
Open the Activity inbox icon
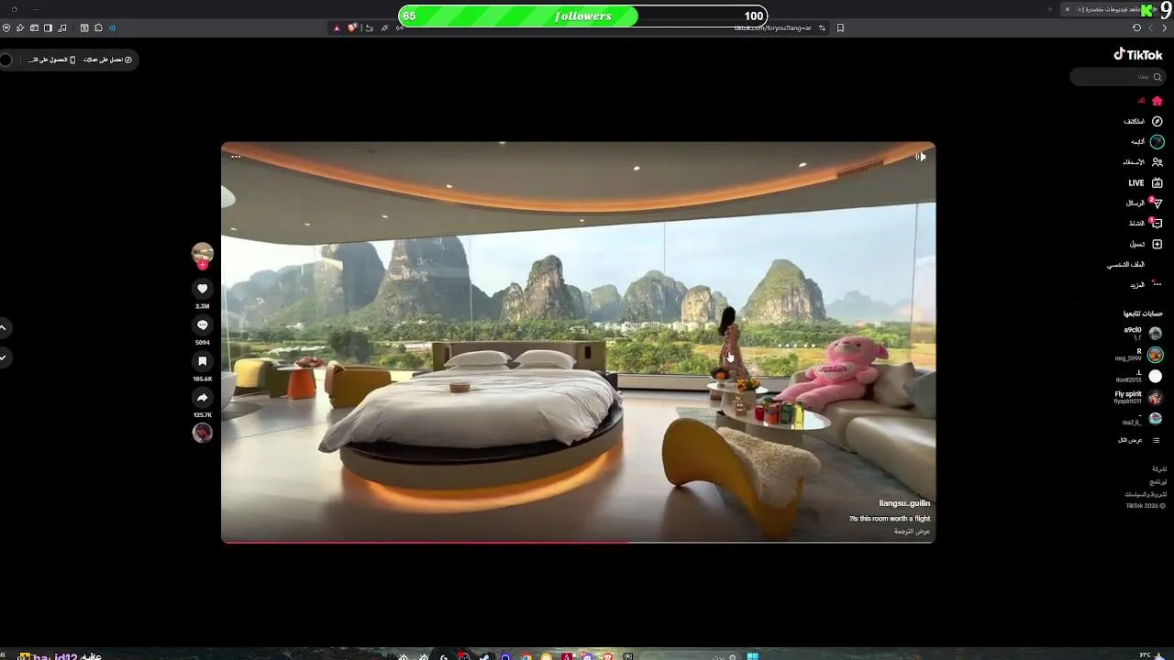pyautogui.click(x=1157, y=224)
